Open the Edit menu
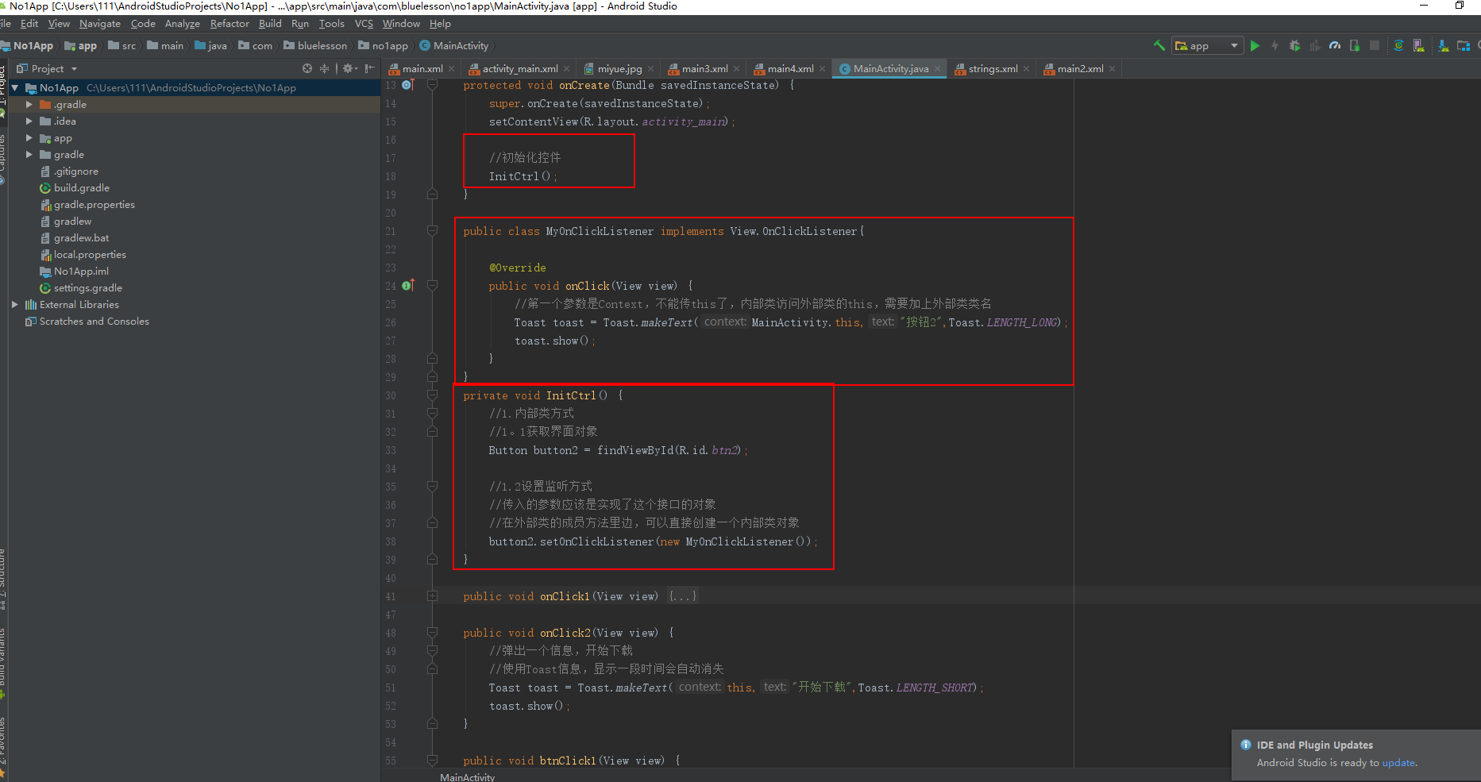Image resolution: width=1481 pixels, height=782 pixels. coord(29,24)
